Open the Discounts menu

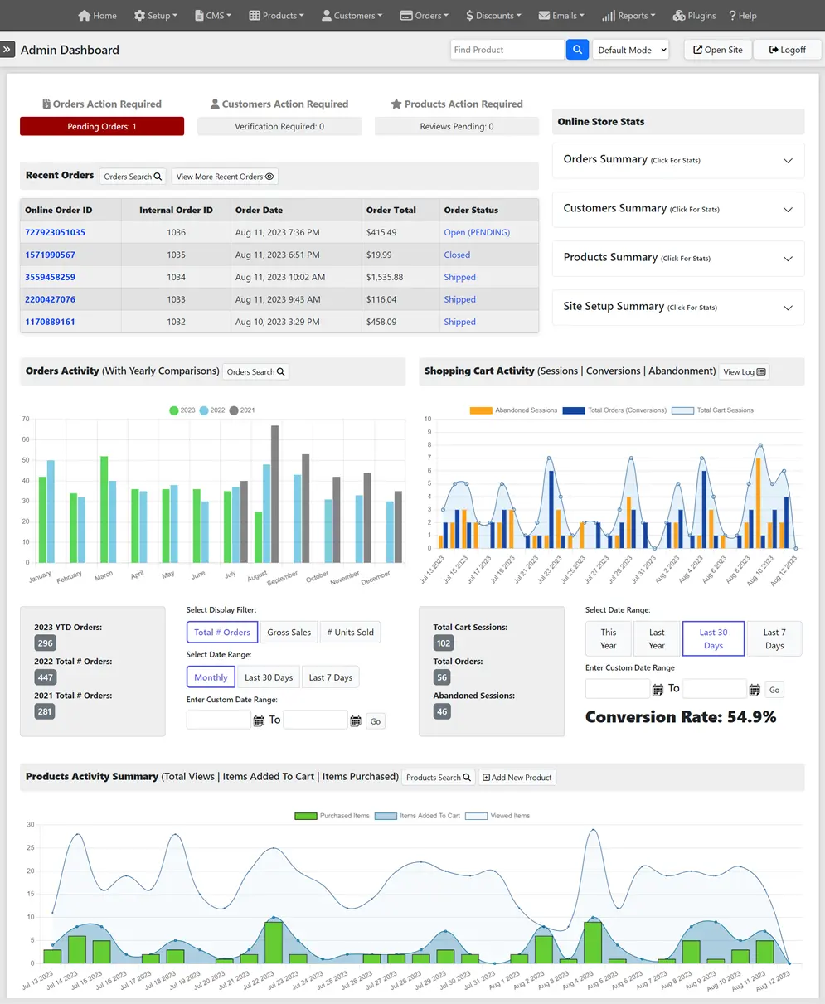click(494, 16)
